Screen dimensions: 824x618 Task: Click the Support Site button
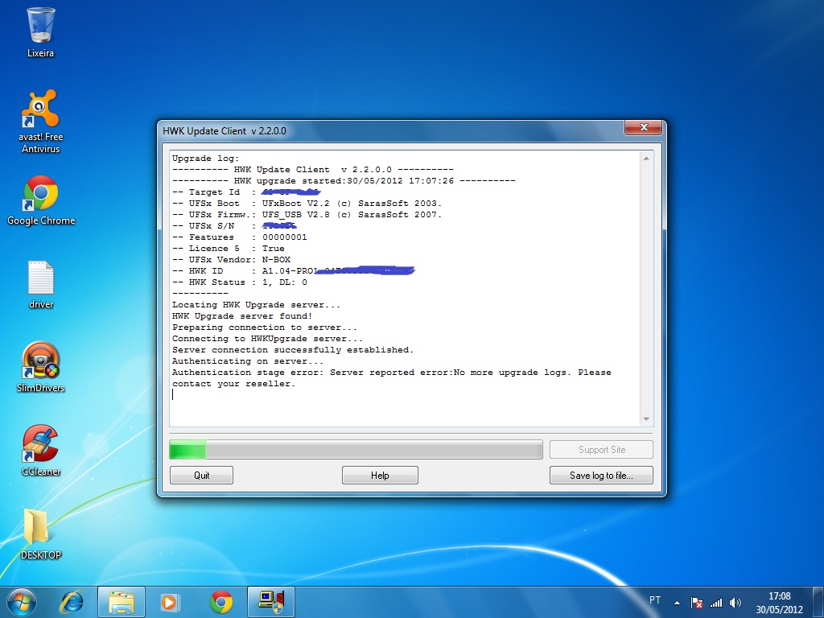601,449
